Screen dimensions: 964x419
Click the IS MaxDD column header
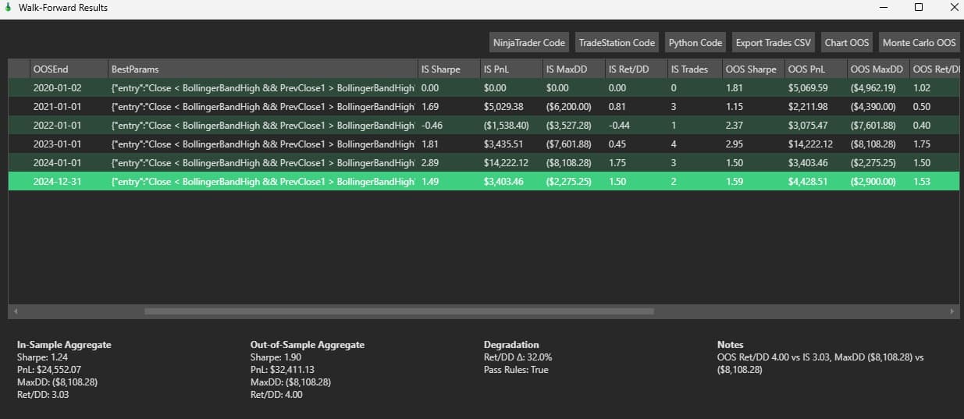(x=572, y=69)
